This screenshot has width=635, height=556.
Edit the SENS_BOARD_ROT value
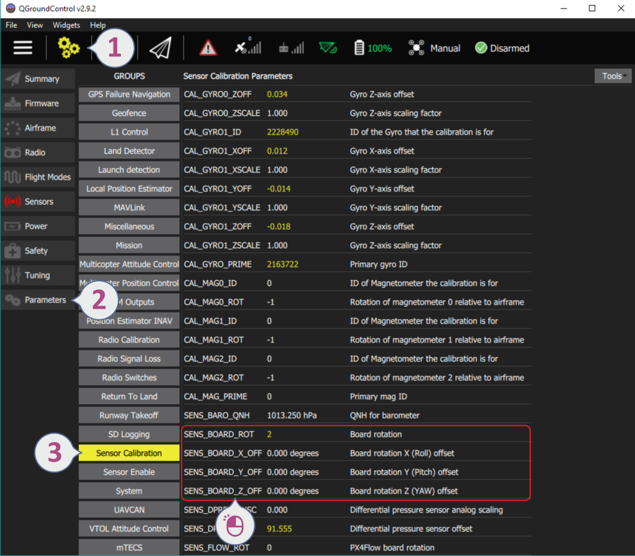click(270, 435)
